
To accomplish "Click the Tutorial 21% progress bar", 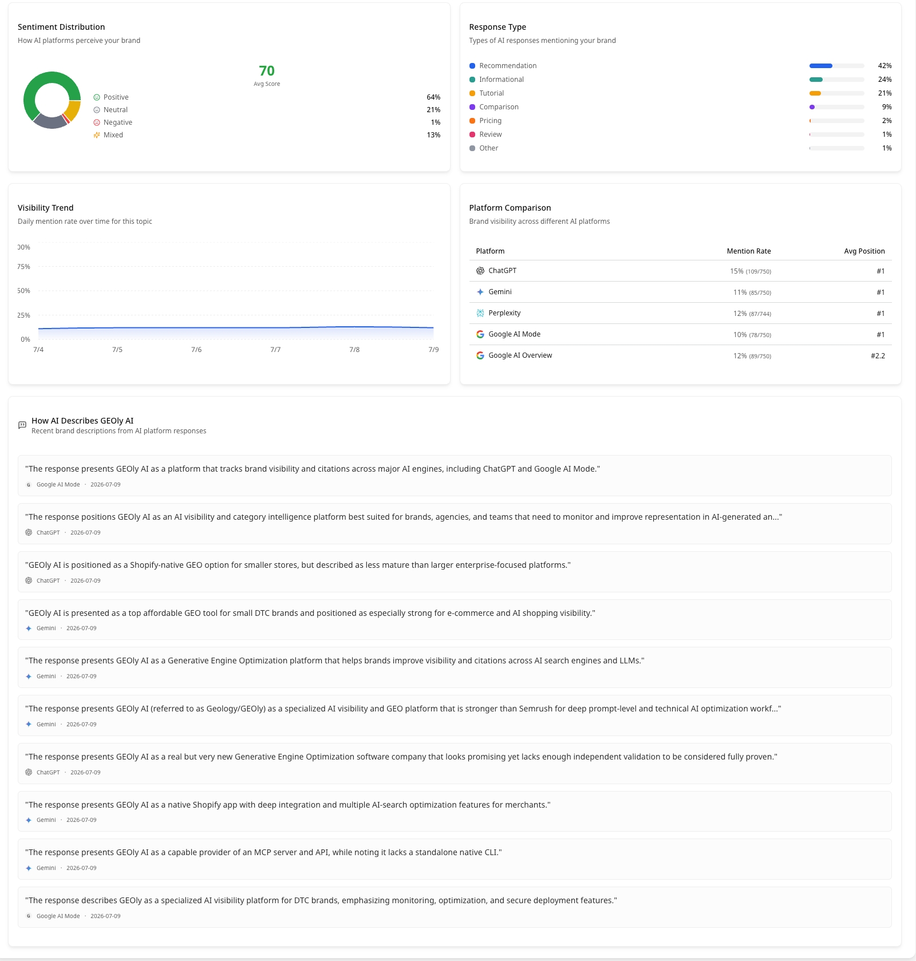I will click(x=837, y=93).
